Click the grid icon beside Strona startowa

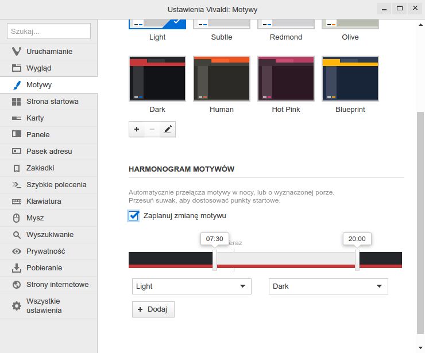click(x=17, y=102)
